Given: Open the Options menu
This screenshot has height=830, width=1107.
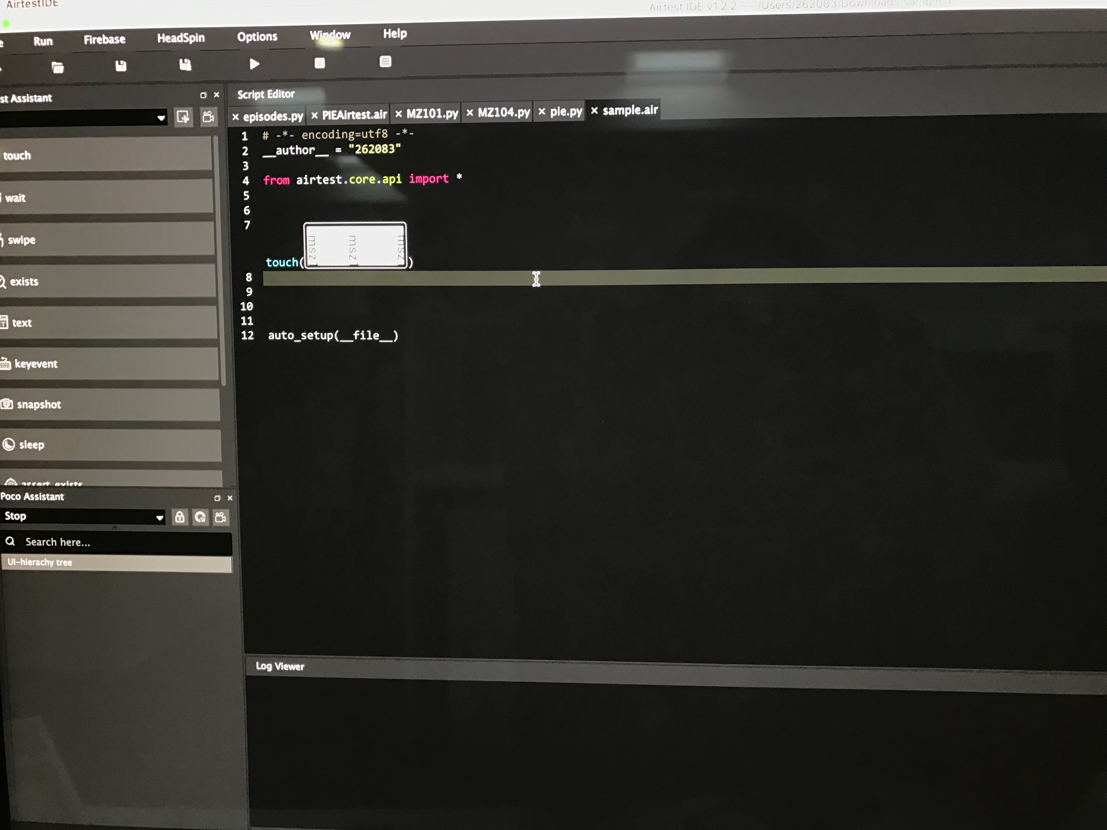Looking at the screenshot, I should (257, 37).
